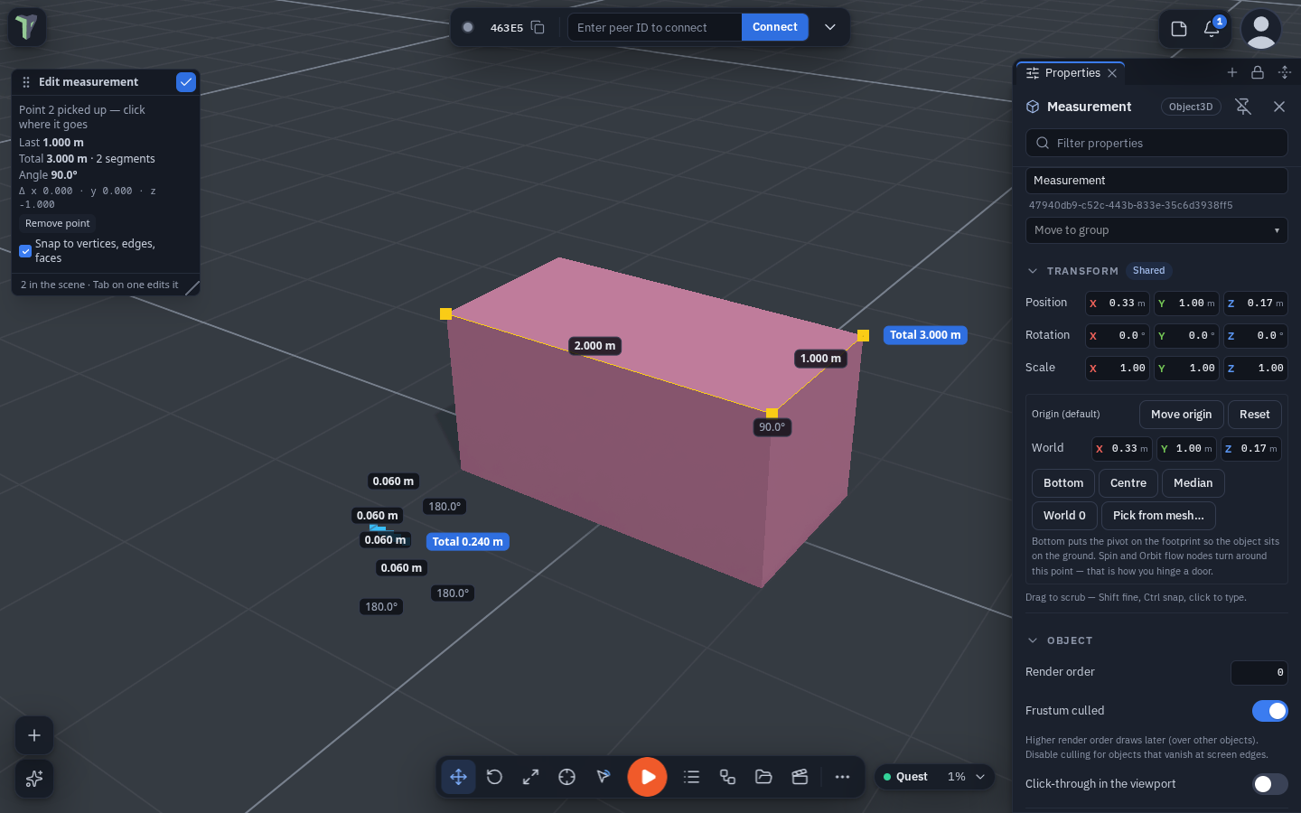Open the notifications bell
The width and height of the screenshot is (1301, 813).
[x=1212, y=29]
